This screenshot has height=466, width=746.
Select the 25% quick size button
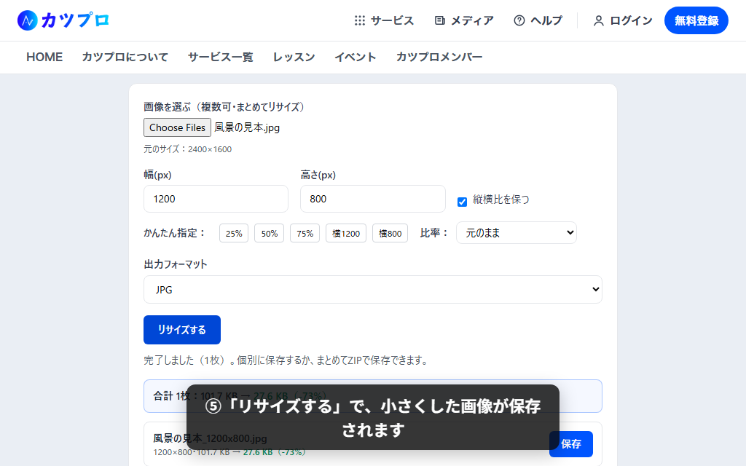pyautogui.click(x=234, y=234)
